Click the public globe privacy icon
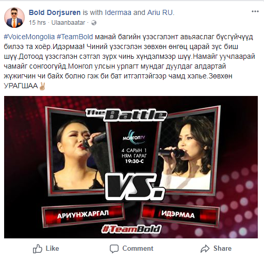 [94, 23]
